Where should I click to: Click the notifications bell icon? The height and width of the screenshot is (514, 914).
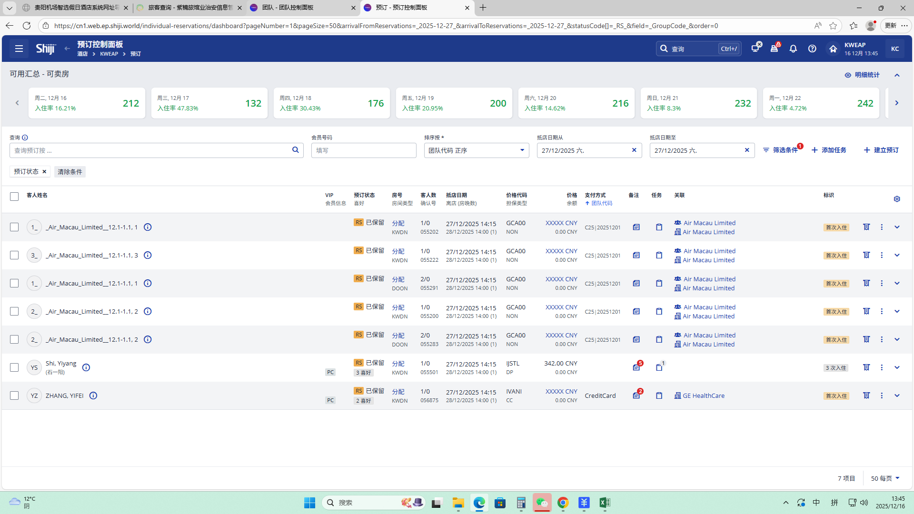793,49
